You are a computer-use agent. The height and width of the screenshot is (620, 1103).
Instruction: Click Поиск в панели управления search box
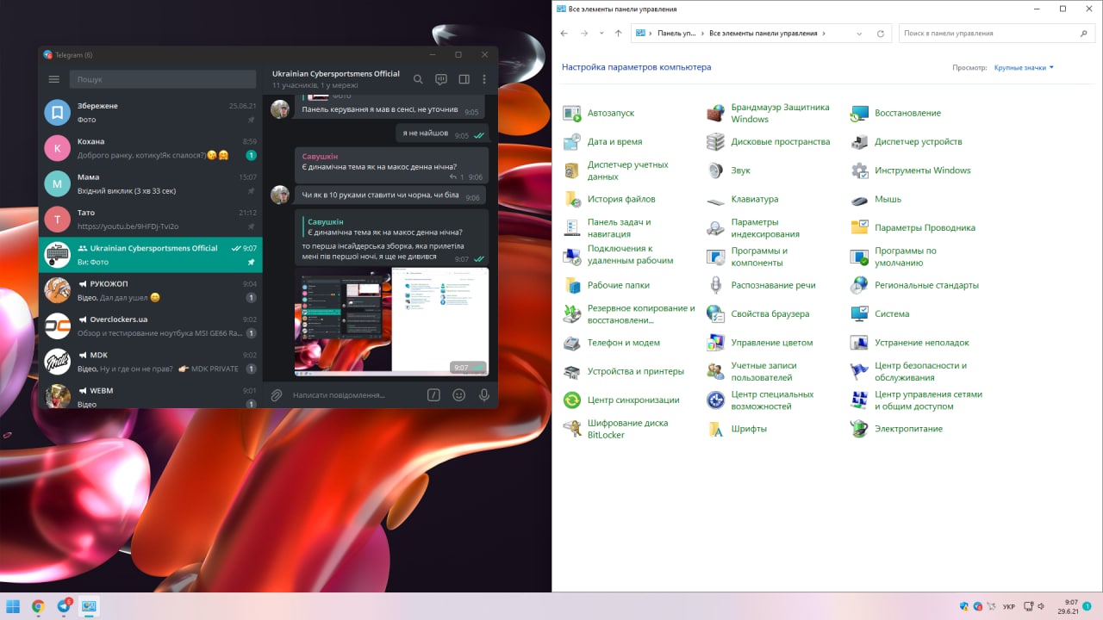coord(997,34)
